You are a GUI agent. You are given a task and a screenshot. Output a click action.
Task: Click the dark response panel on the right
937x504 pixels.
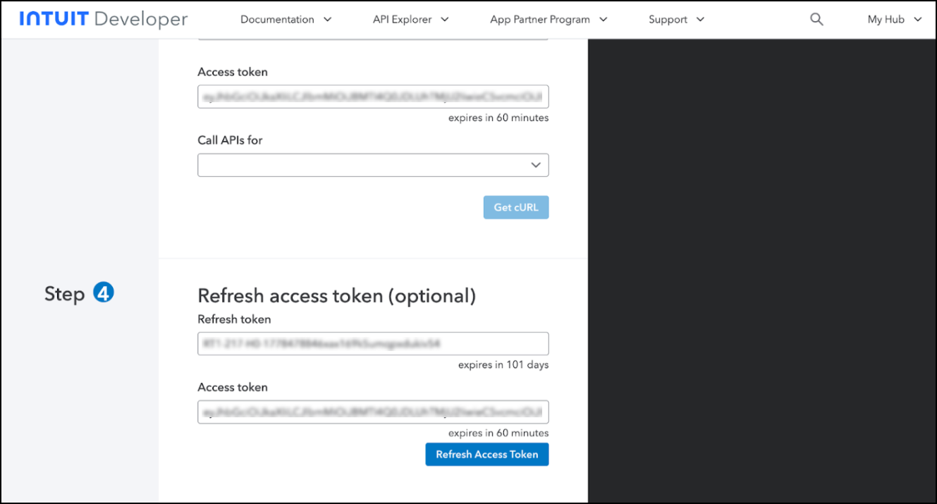click(x=761, y=268)
